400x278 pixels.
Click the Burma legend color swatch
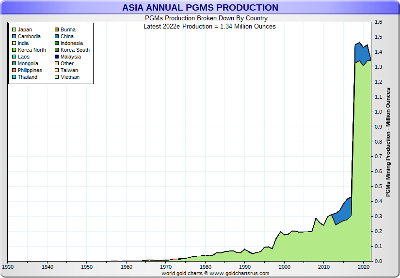[56, 29]
